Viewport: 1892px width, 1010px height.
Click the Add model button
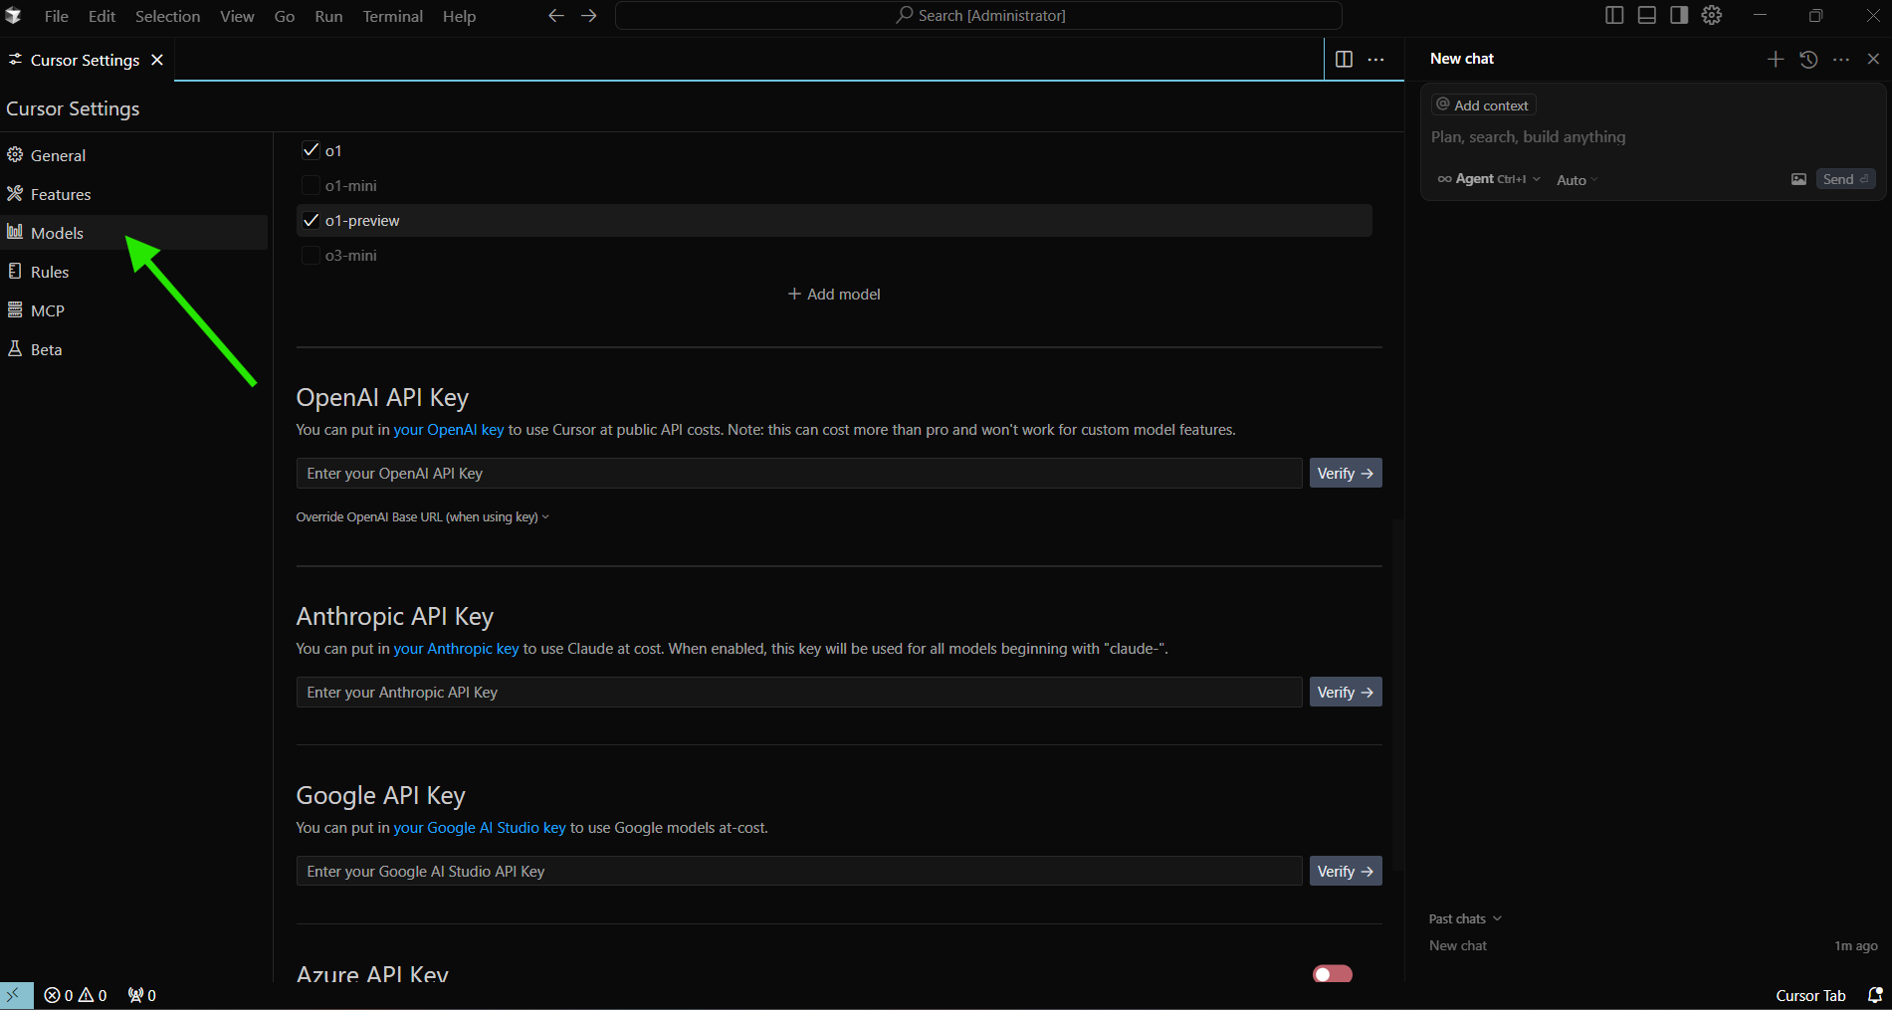(834, 295)
